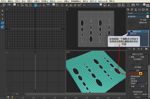The image size is (150, 99).
Task: Toggle lightbulb on 编辑多边形 modifier
Action: coord(129,31)
